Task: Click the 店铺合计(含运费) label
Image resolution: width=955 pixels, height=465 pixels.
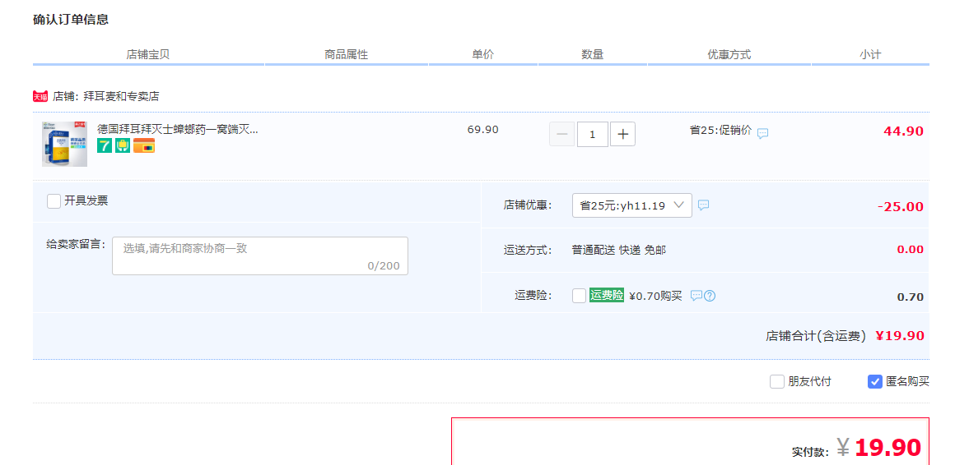Action: [x=816, y=336]
